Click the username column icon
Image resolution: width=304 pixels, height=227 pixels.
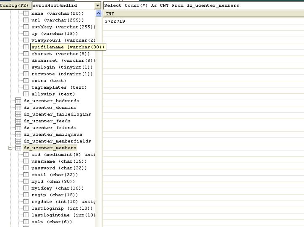[26, 161]
